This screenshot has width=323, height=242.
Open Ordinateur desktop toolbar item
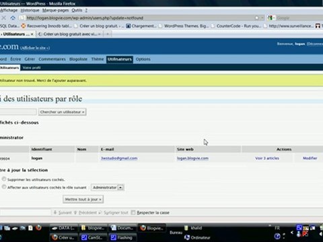pyautogui.click(x=197, y=237)
